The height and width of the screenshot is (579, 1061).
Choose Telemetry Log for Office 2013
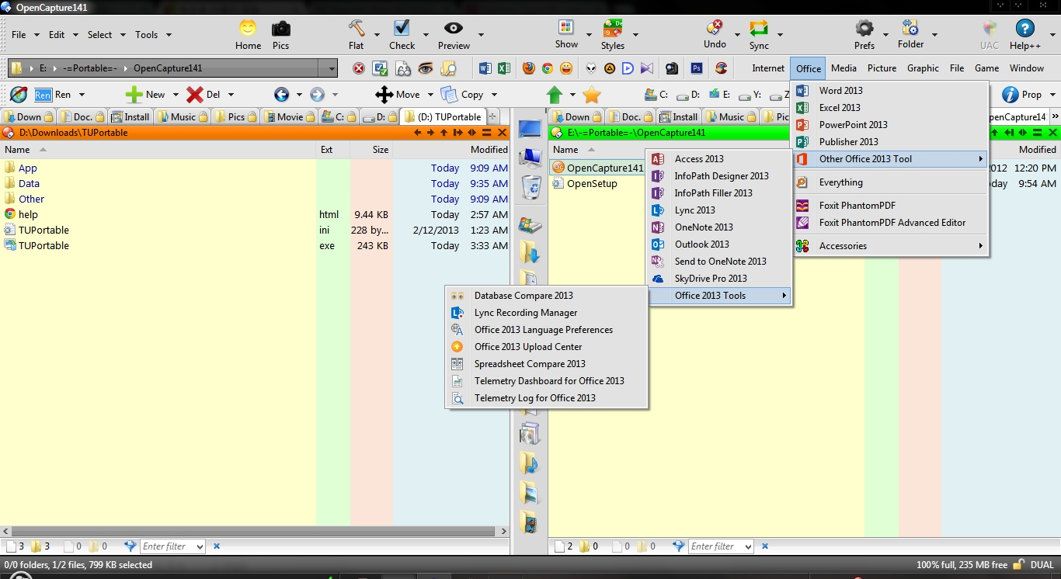(x=547, y=398)
